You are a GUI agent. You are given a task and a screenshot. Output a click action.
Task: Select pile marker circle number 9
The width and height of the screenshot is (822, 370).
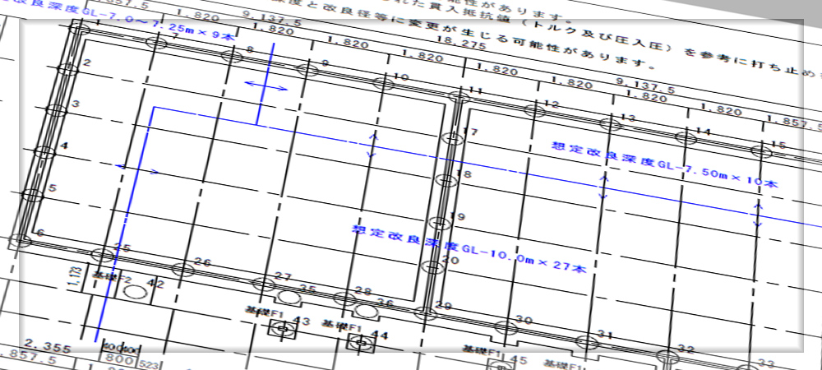pyautogui.click(x=307, y=69)
